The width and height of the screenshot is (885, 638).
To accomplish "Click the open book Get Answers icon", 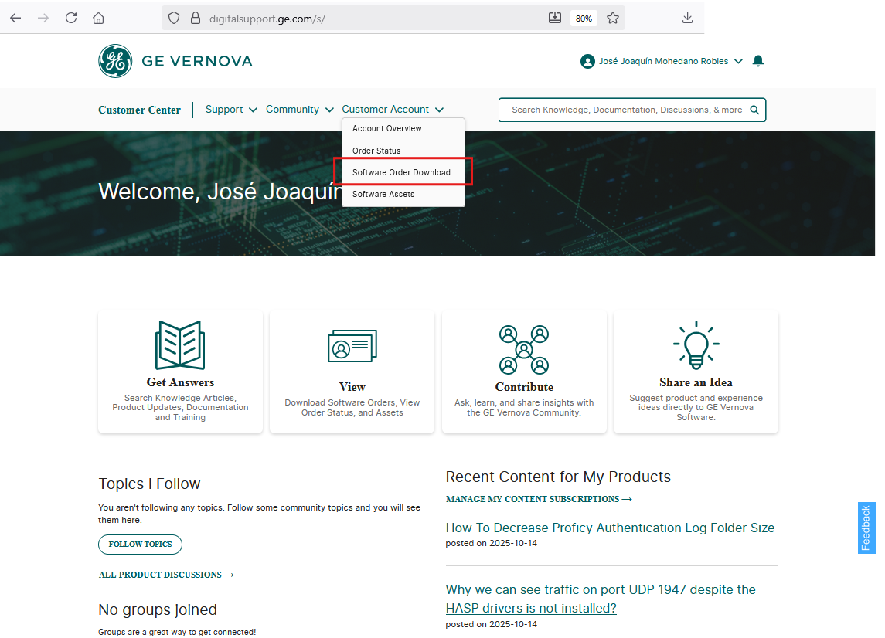I will pyautogui.click(x=180, y=345).
